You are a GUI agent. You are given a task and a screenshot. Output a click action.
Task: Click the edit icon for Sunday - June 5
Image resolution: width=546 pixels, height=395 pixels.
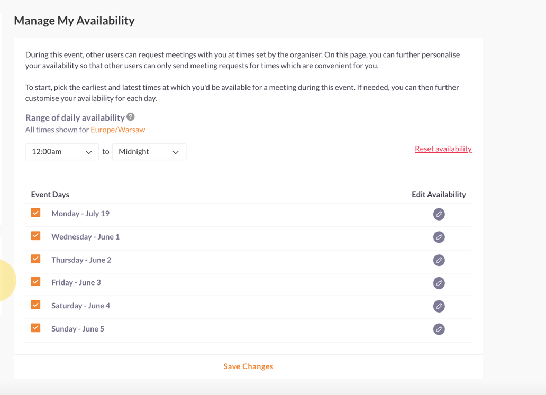[x=439, y=328]
